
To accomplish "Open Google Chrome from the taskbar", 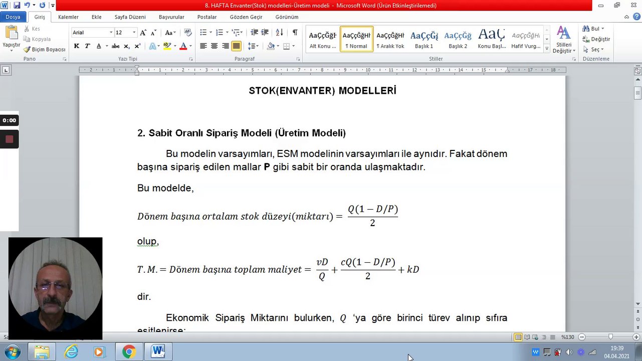I will click(129, 352).
